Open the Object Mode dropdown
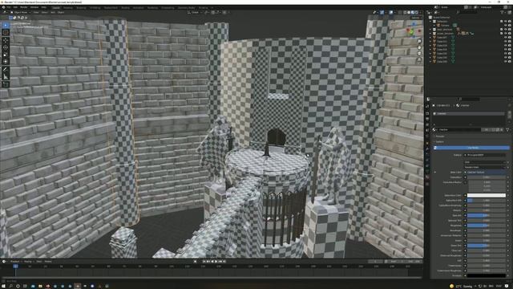This screenshot has width=513, height=289. click(20, 12)
